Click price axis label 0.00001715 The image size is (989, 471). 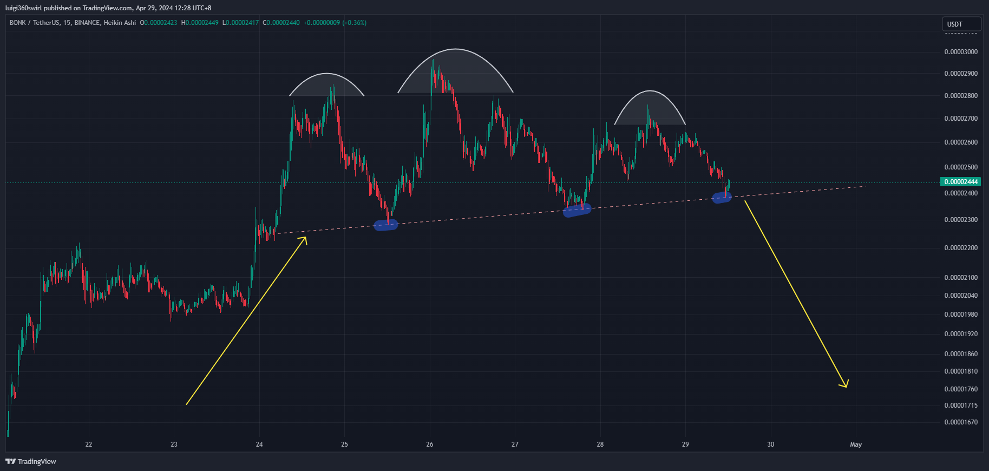(961, 405)
